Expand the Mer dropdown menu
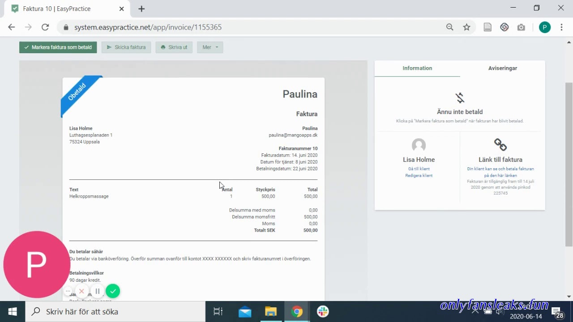 click(x=210, y=47)
